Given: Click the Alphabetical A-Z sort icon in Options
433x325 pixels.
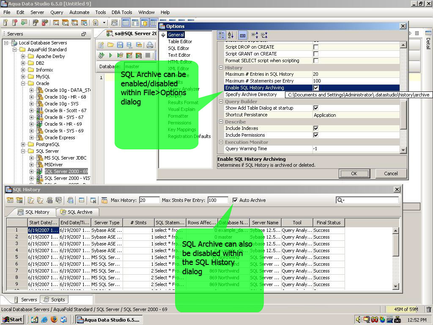Looking at the screenshot, I should click(230, 35).
